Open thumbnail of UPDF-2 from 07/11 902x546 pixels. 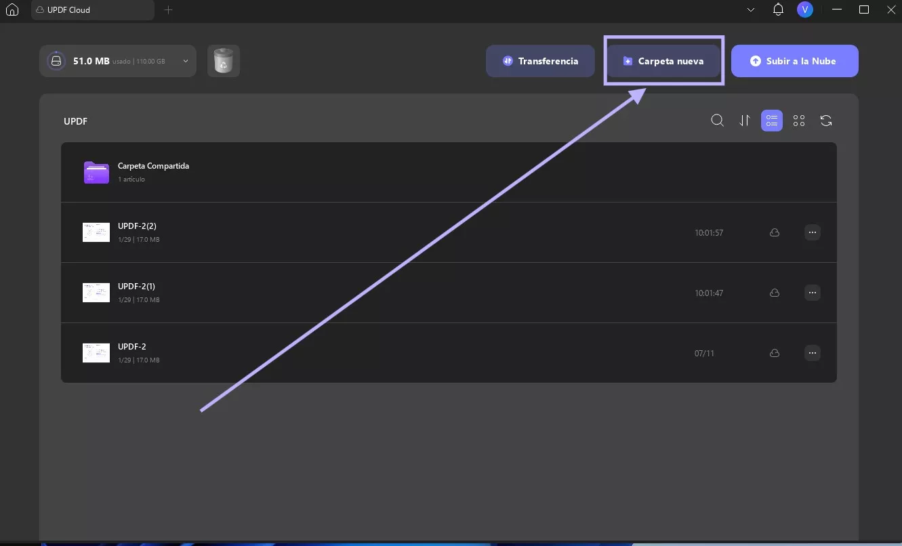pos(96,353)
